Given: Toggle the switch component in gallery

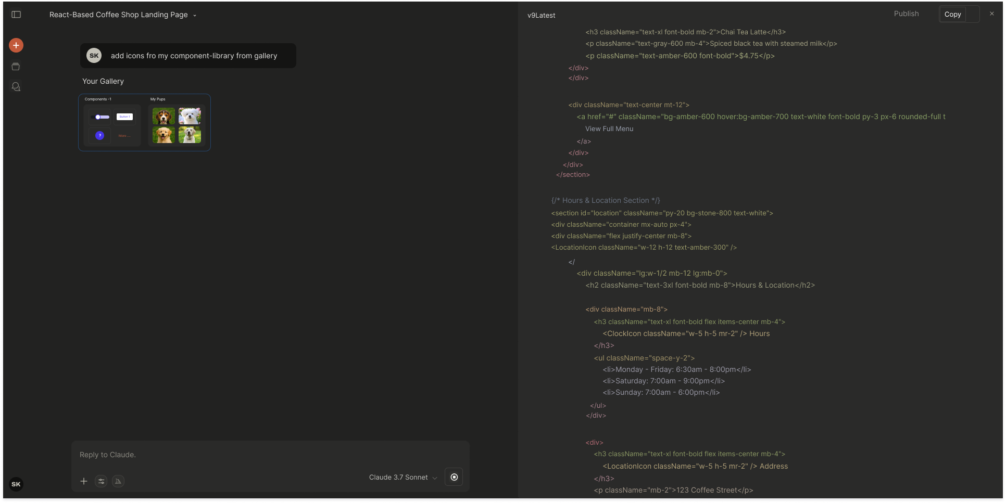Looking at the screenshot, I should click(100, 117).
